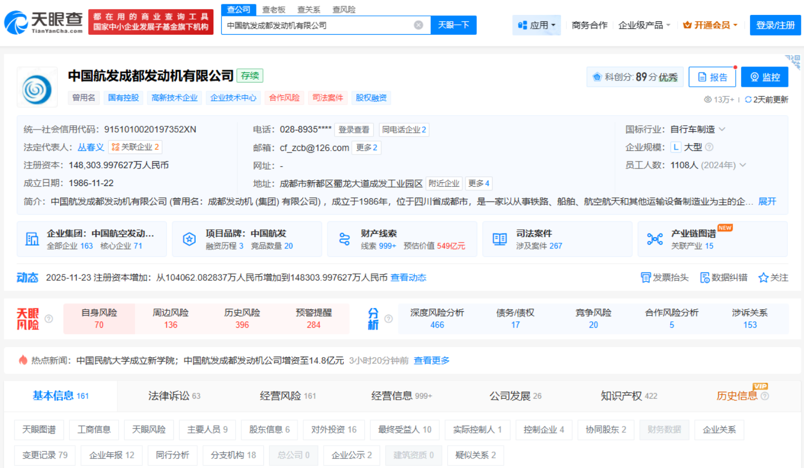Click the 关注 star icon to follow
Viewport: 804px width, 468px height.
pos(763,277)
